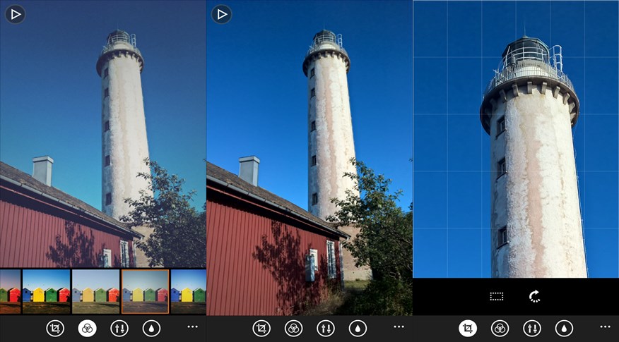619x342 pixels.
Task: Open the adjustments sliders tool in the middle screen
Action: pos(326,328)
